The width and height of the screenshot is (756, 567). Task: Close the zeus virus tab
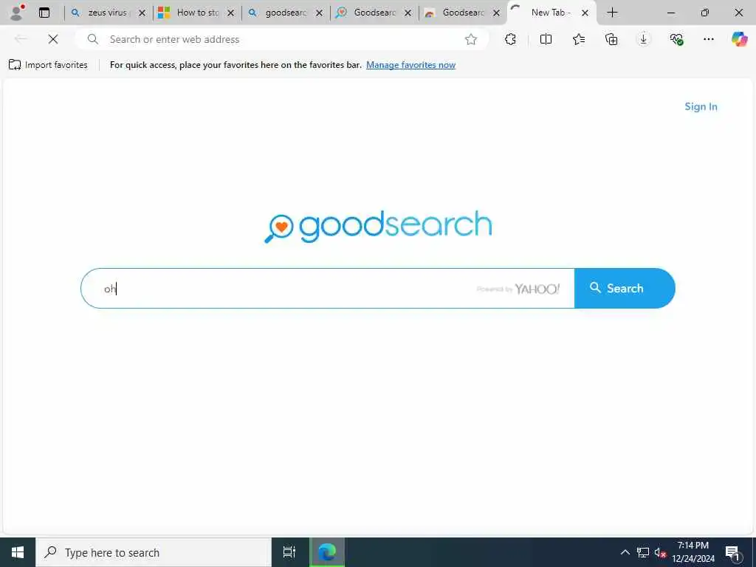(142, 13)
